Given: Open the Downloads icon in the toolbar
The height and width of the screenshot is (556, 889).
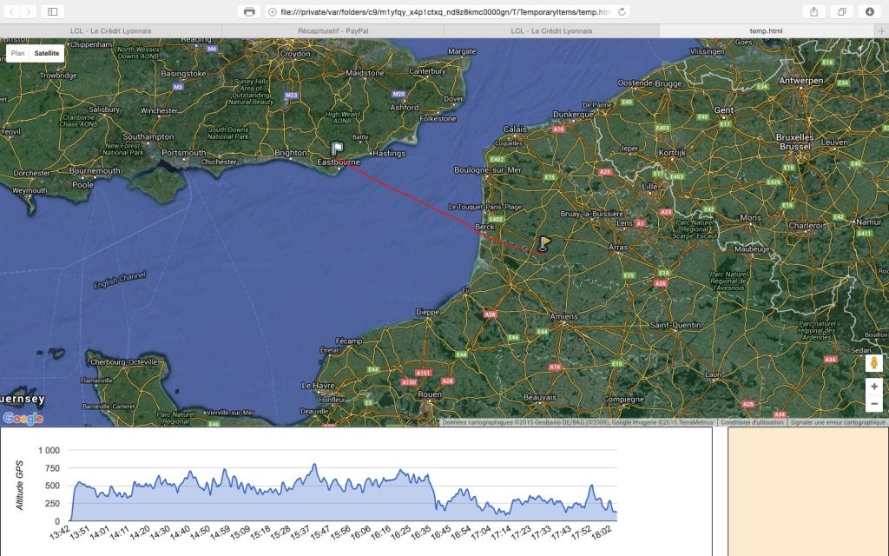Looking at the screenshot, I should [870, 11].
